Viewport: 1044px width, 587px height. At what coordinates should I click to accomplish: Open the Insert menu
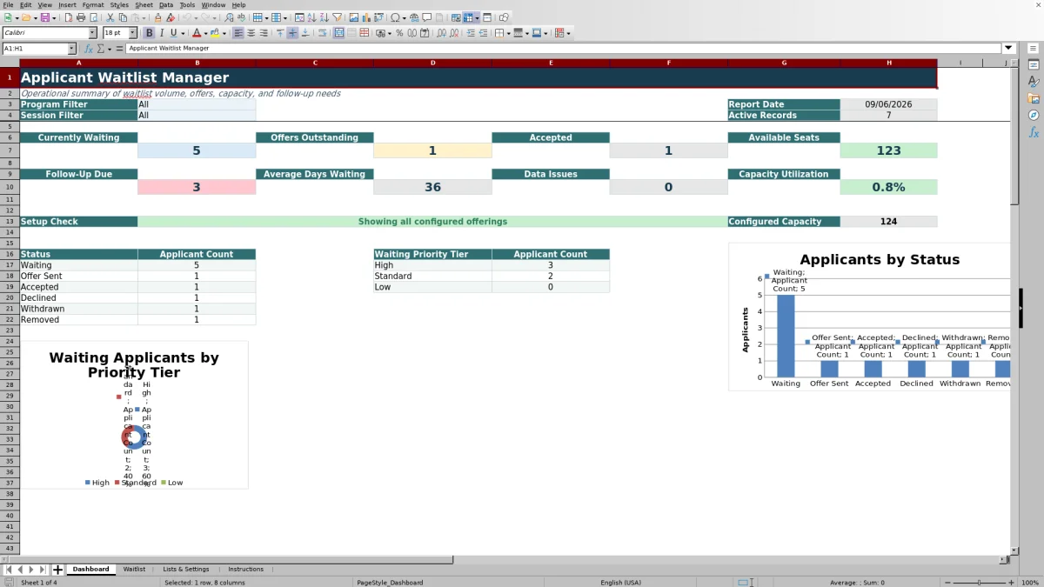67,5
